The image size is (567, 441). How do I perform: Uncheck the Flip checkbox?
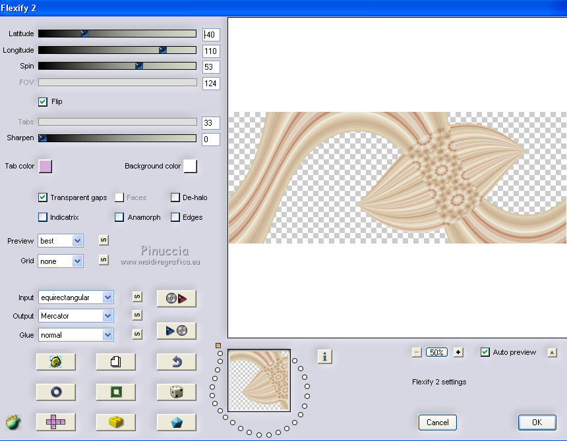(x=43, y=102)
